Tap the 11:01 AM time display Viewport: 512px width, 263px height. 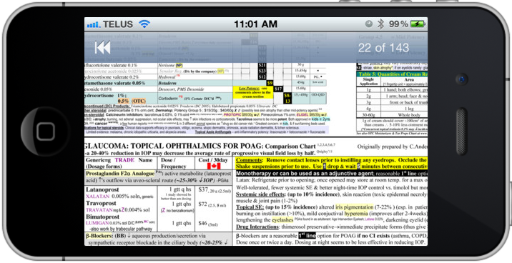(x=256, y=24)
